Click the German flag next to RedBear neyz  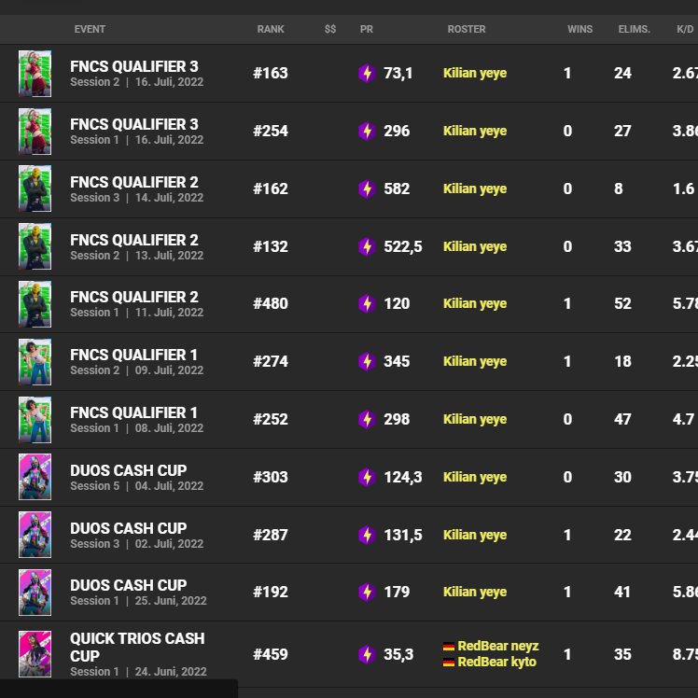point(449,647)
